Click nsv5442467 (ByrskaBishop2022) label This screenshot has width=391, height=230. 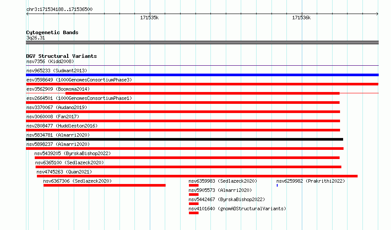[227, 199]
